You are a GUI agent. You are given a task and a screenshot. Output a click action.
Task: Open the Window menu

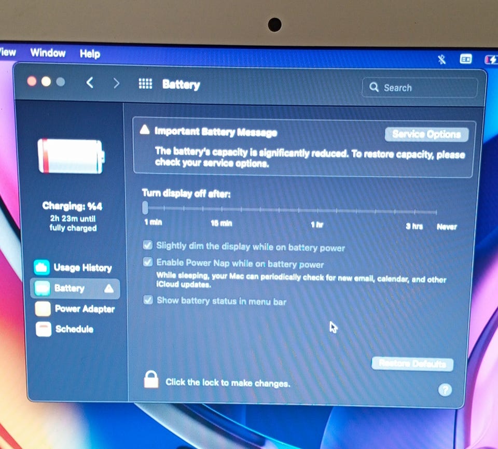pyautogui.click(x=48, y=53)
